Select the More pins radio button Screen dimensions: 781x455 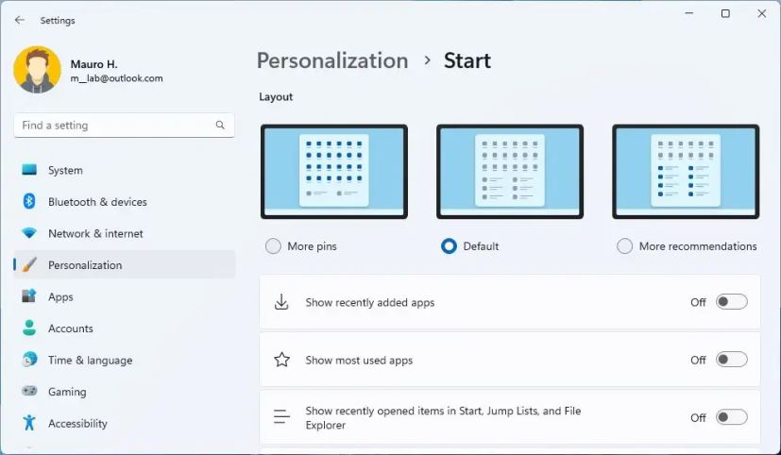pos(274,246)
